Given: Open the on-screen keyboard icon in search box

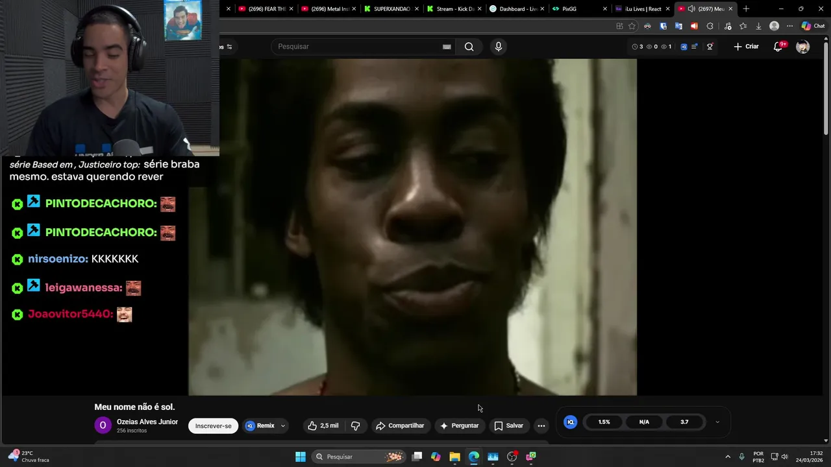Looking at the screenshot, I should [x=447, y=47].
